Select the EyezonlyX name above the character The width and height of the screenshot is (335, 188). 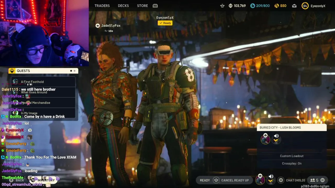pyautogui.click(x=165, y=17)
